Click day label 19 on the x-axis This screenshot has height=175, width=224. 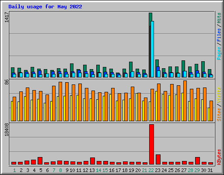coord(131,170)
